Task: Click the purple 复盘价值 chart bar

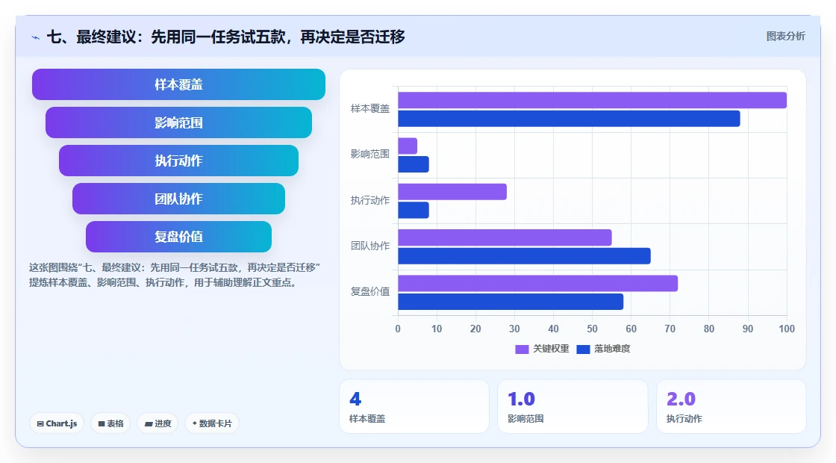Action: click(x=538, y=283)
